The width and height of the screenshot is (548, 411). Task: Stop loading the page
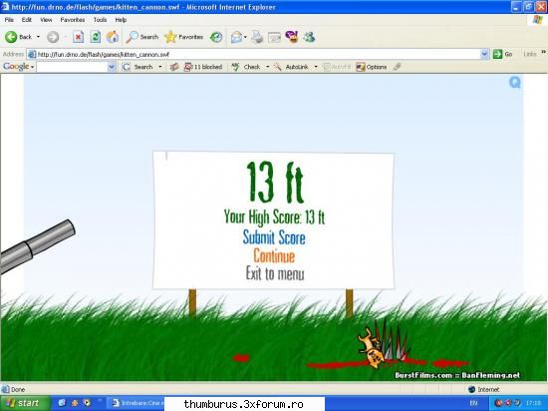pyautogui.click(x=78, y=37)
